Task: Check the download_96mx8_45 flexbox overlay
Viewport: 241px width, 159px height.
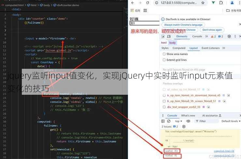Action: (164, 95)
